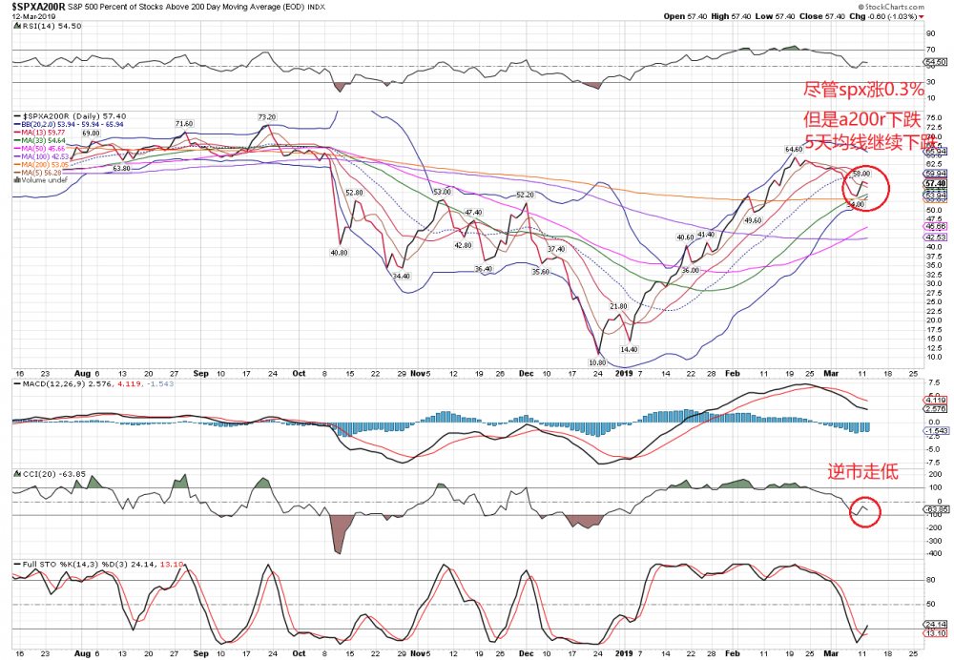Click the bold 57.40 price axis tag

click(x=936, y=183)
